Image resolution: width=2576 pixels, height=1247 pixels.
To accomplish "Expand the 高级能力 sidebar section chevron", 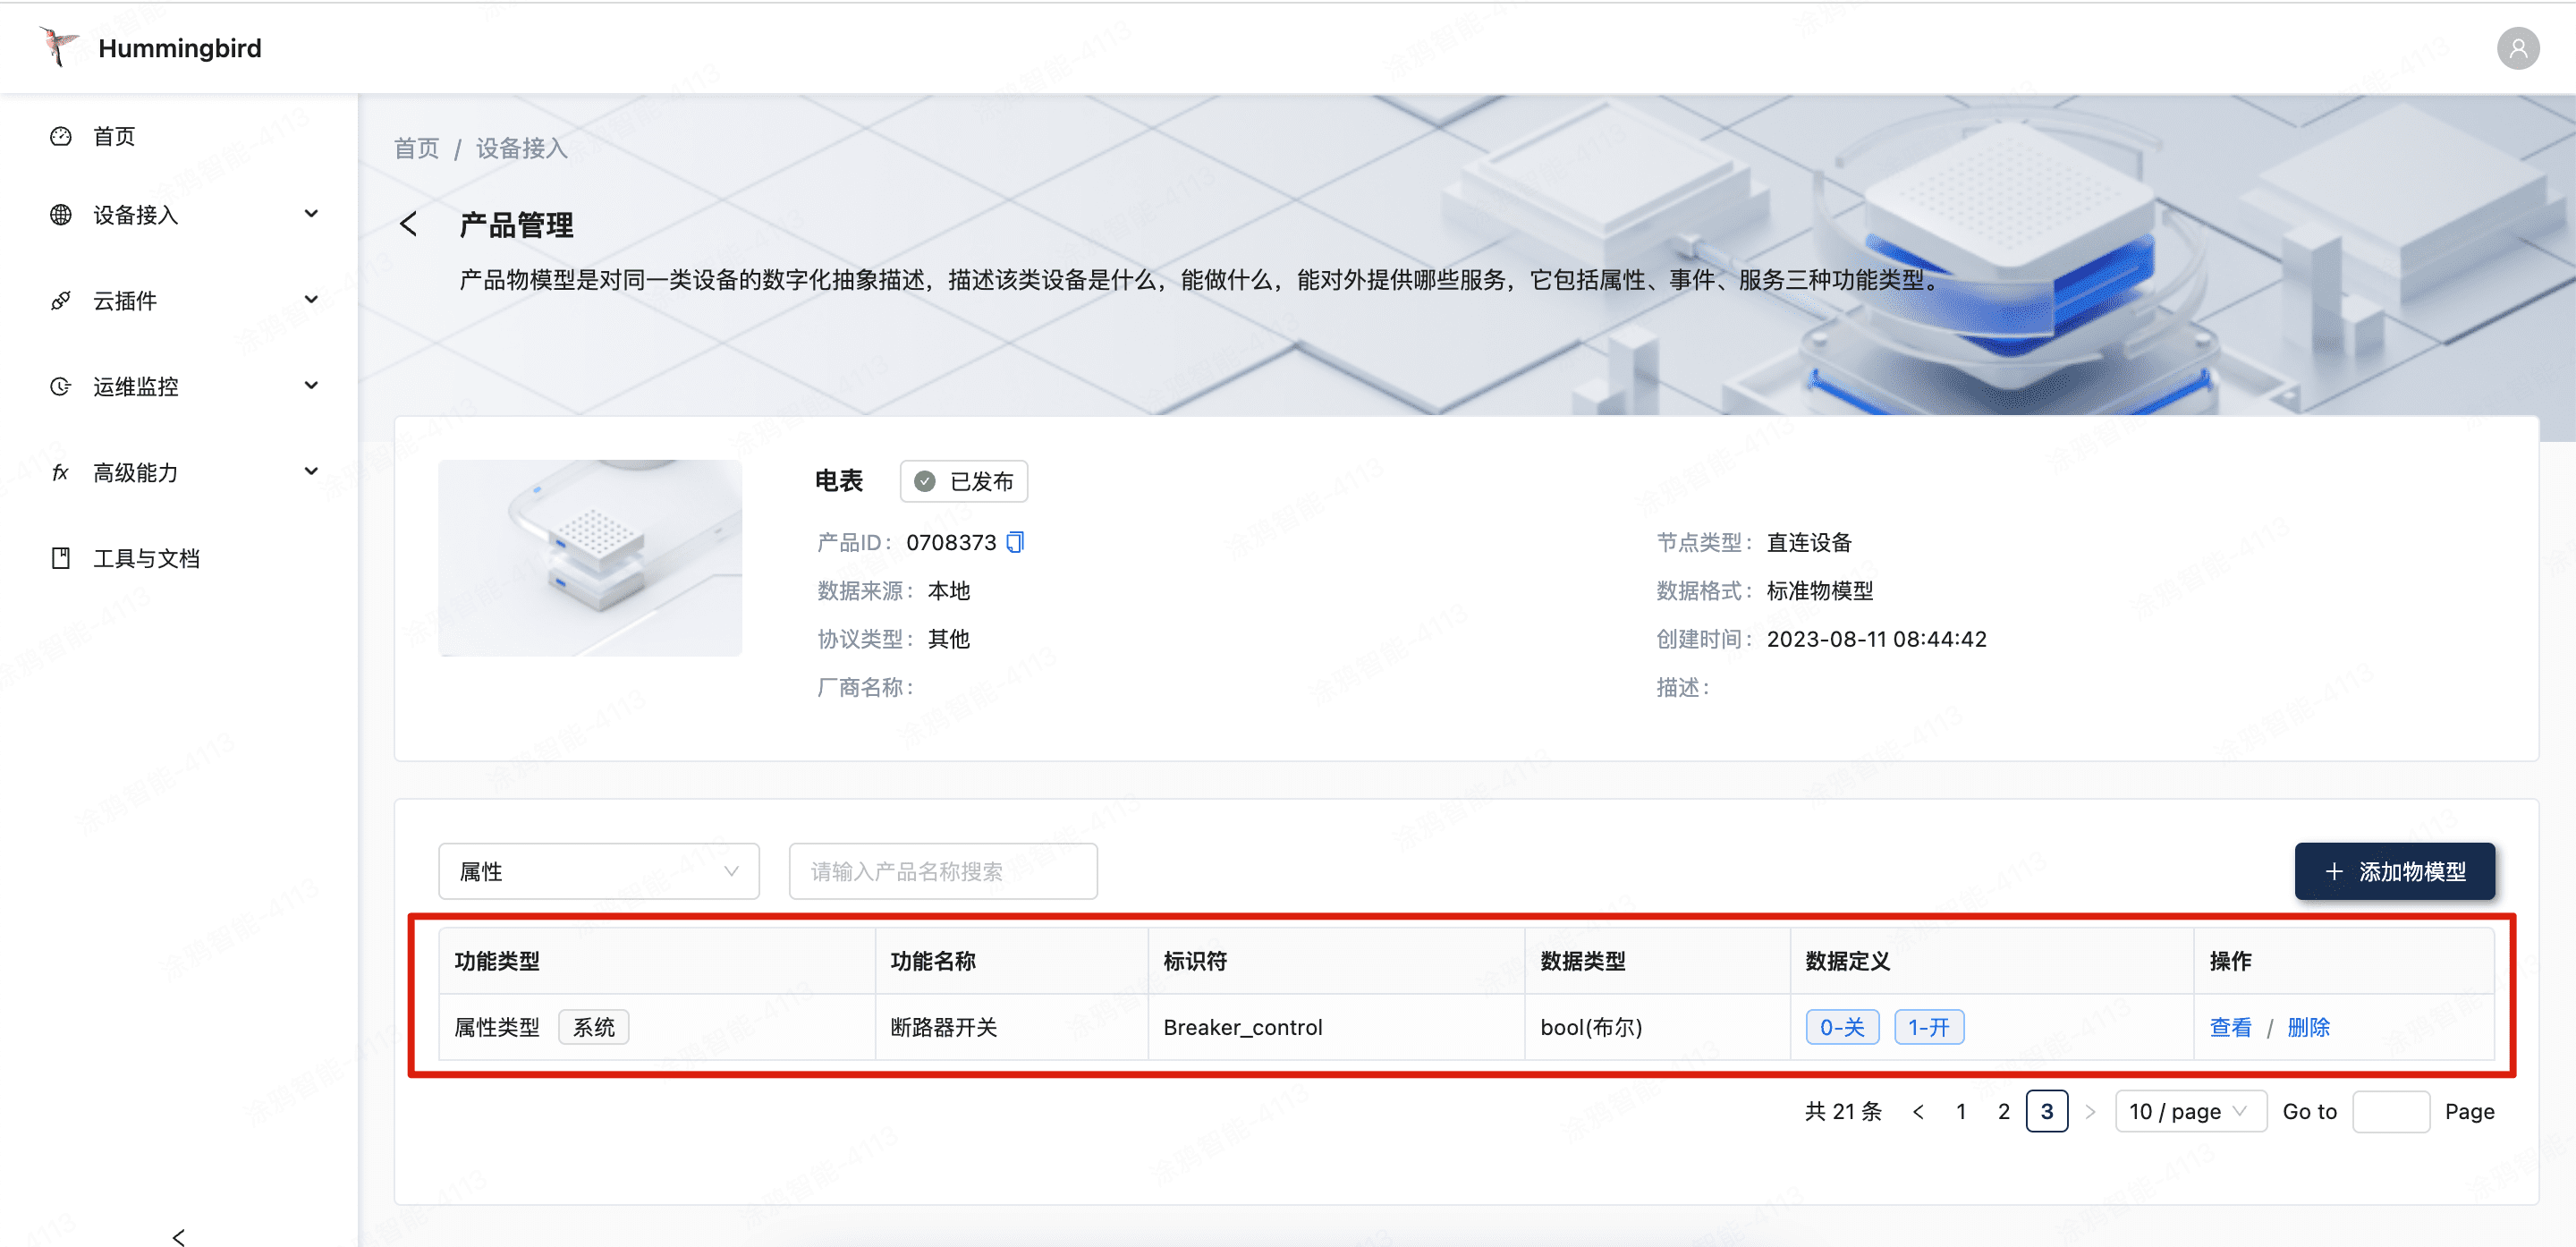I will 311,471.
